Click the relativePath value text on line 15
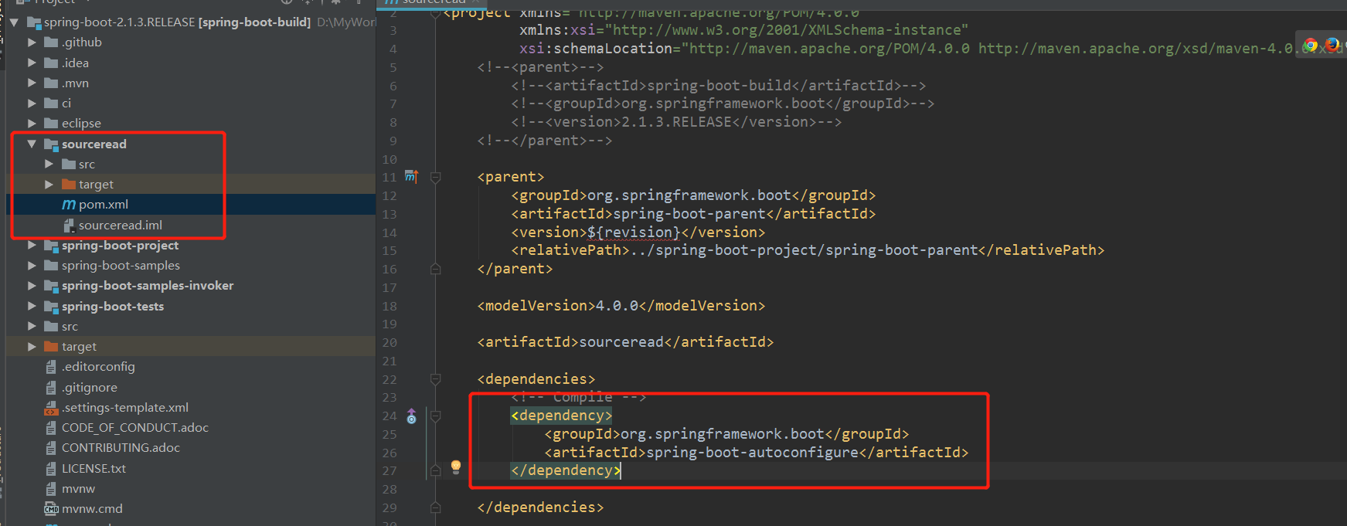The height and width of the screenshot is (526, 1347). click(x=804, y=250)
